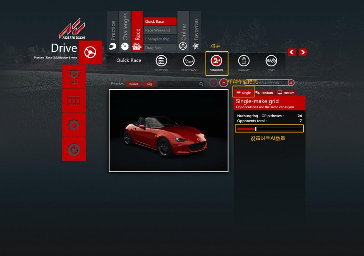Go to the Opponents step

tap(217, 63)
